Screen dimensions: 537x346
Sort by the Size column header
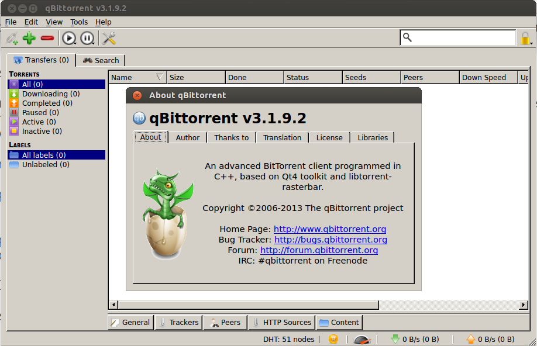click(x=196, y=77)
